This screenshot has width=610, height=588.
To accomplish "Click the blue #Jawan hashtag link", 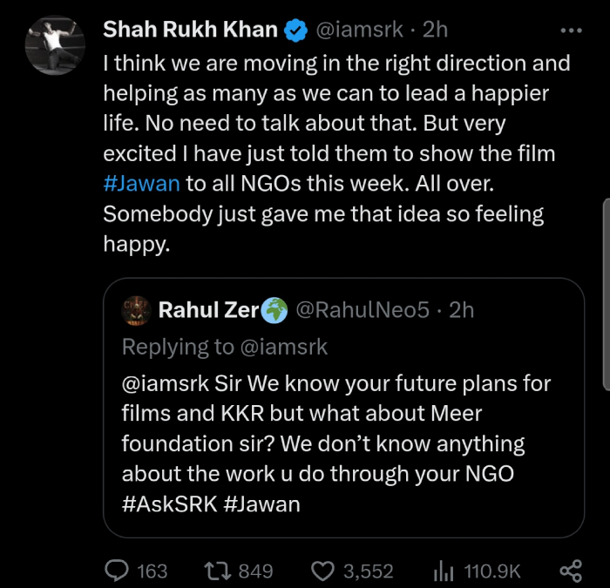I will coord(140,183).
